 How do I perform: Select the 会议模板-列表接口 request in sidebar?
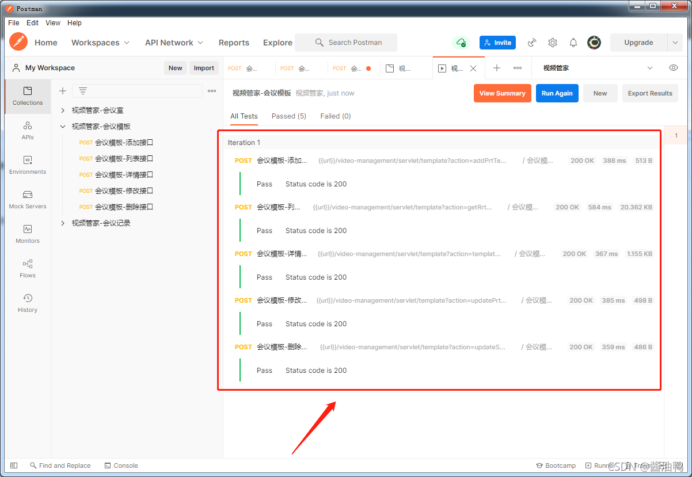pos(124,158)
